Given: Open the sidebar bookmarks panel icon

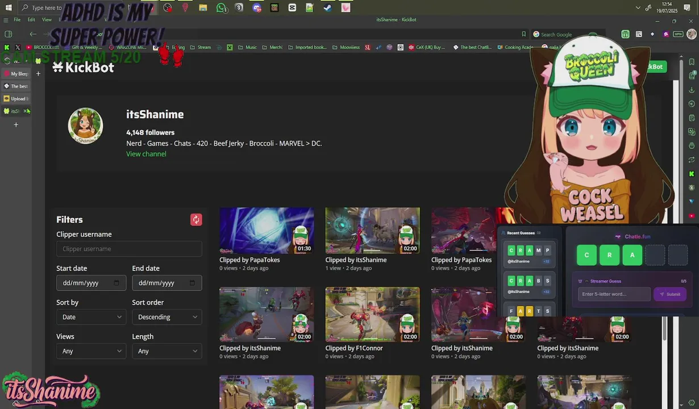Looking at the screenshot, I should pyautogui.click(x=692, y=62).
